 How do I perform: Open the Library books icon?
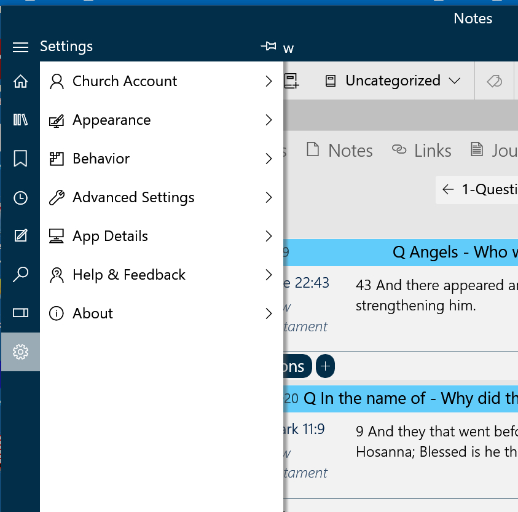click(20, 120)
